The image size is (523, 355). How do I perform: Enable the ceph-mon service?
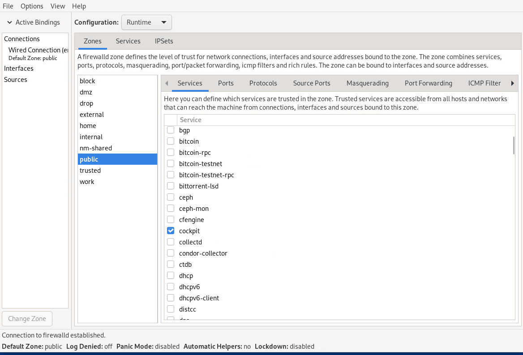click(x=171, y=208)
